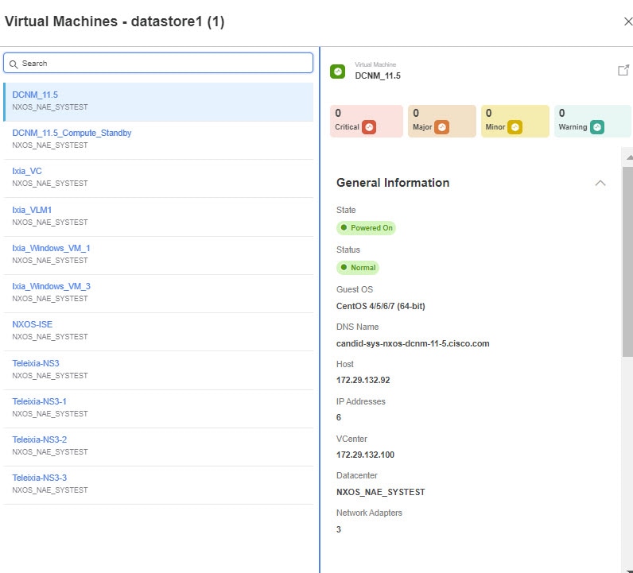Click the Major anomaly orange icon

pos(441,127)
